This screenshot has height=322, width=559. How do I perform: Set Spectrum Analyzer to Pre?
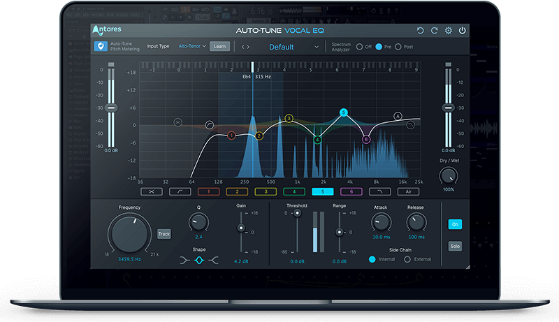[x=379, y=47]
